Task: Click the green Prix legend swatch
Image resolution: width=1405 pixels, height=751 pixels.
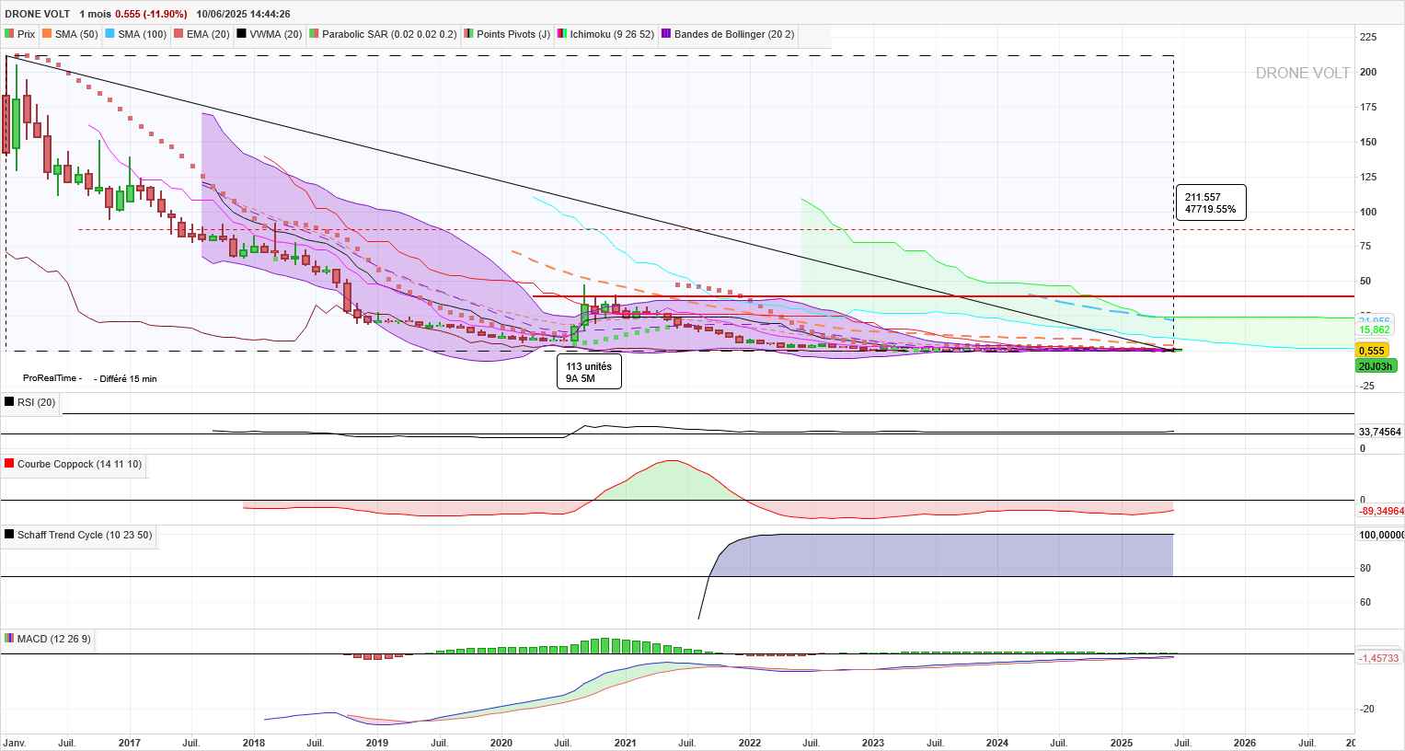Action: point(9,34)
